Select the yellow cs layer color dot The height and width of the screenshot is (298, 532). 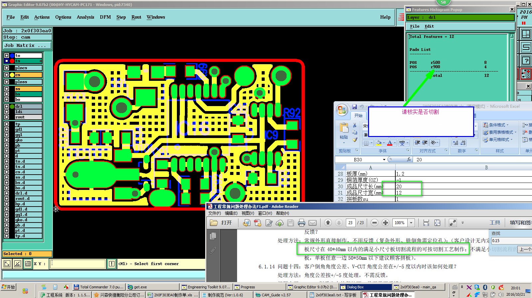12,75
